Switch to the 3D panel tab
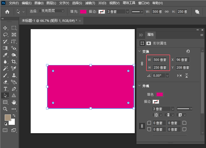 click(x=141, y=35)
